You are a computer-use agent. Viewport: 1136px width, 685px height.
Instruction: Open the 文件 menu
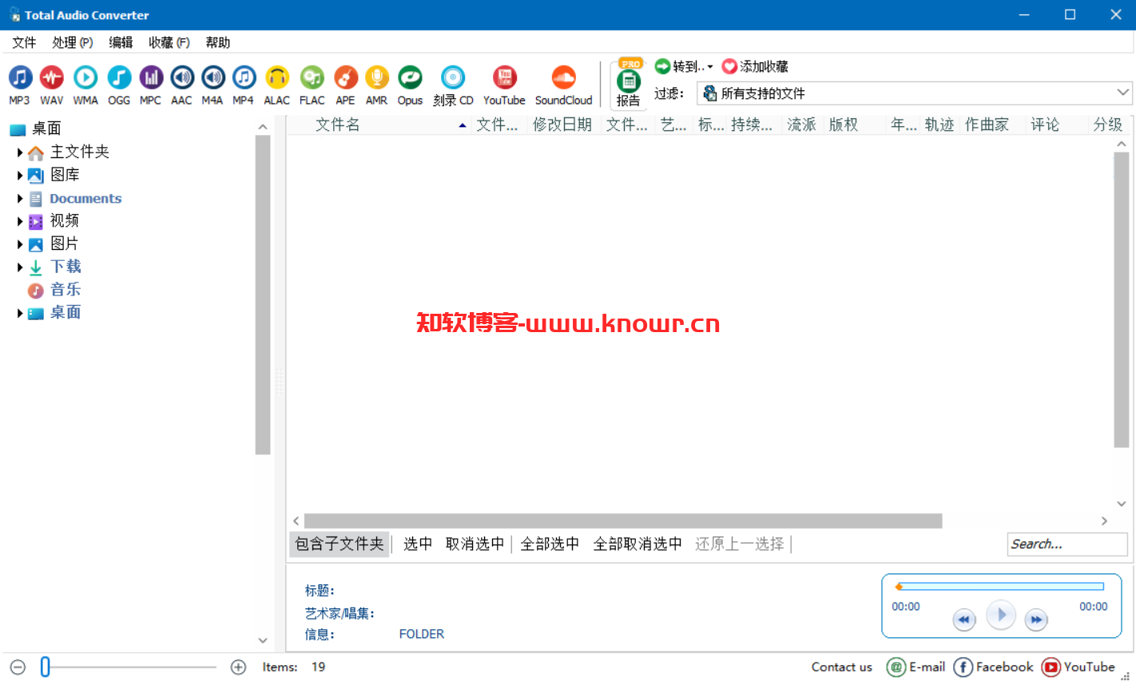pos(24,42)
